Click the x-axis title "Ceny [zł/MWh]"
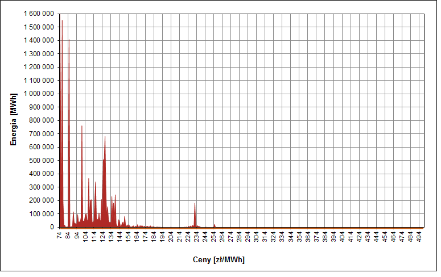This screenshot has height=277, width=441. pyautogui.click(x=219, y=259)
